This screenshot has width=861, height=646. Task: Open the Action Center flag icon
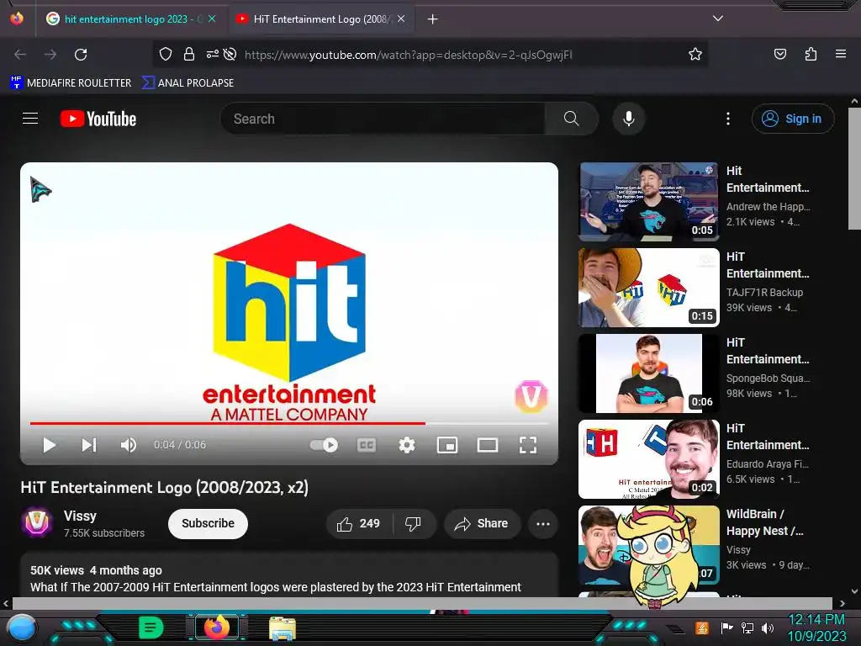[x=727, y=627]
